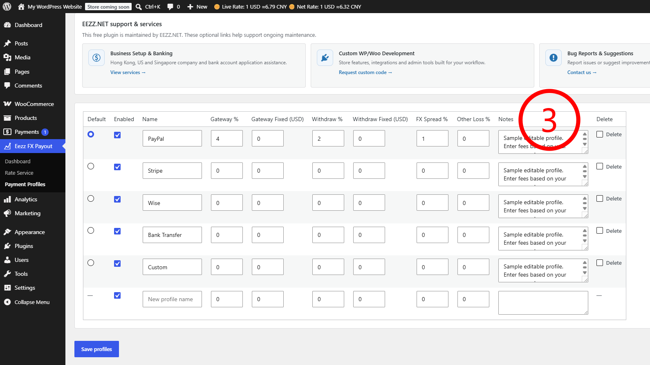Click PayPal FX Spread % input

(x=433, y=138)
